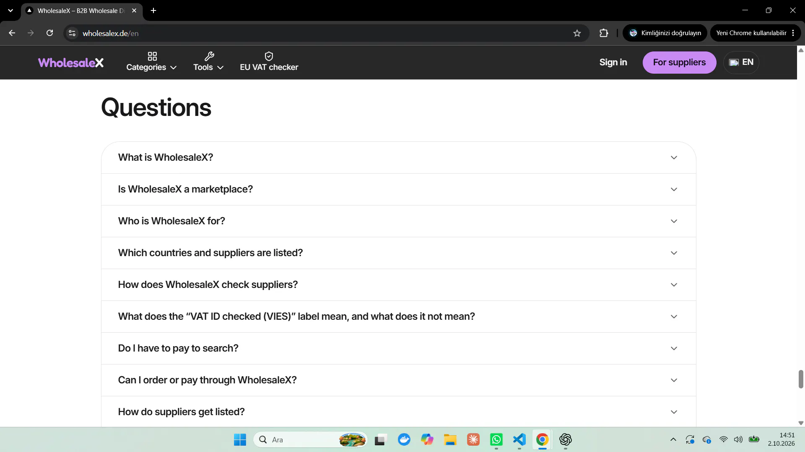Expand "What is WholesaleX?" question
805x452 pixels.
click(x=398, y=157)
